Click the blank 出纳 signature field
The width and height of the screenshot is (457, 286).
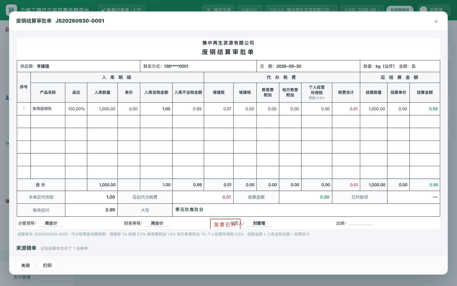(361, 223)
